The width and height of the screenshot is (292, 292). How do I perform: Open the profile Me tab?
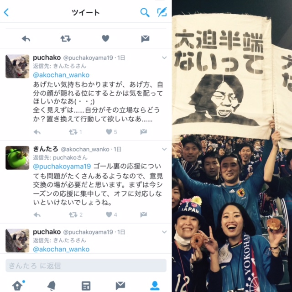tap(155, 286)
